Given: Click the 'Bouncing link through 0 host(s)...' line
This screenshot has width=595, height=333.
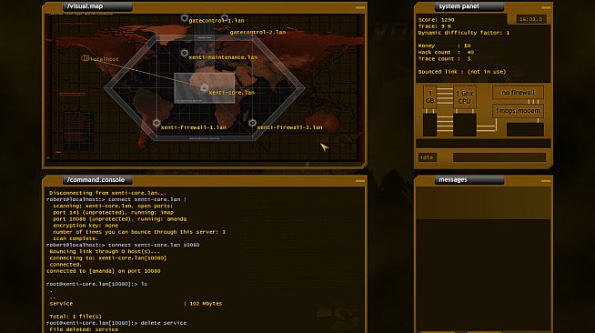Looking at the screenshot, I should 105,251.
